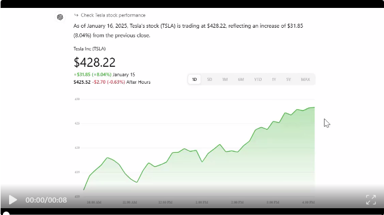The width and height of the screenshot is (384, 215).
Task: Play the video with the play button
Action: pos(13,200)
